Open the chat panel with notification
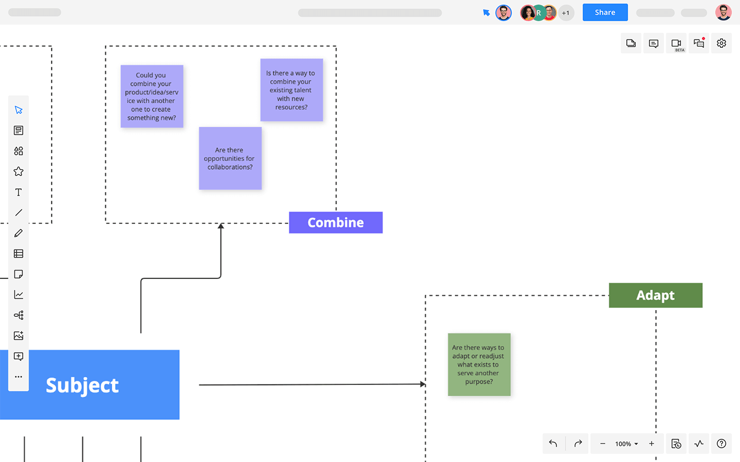This screenshot has height=462, width=740. [x=699, y=44]
